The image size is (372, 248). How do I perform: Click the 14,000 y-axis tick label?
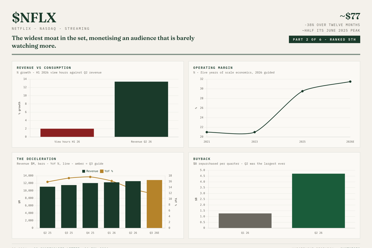28,175
